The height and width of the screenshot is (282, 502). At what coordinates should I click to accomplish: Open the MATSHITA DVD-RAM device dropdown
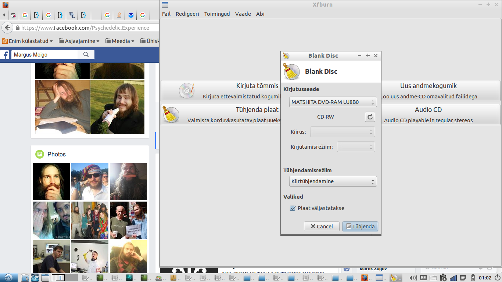click(333, 102)
